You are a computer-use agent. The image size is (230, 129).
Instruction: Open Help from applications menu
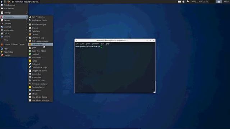[14, 49]
